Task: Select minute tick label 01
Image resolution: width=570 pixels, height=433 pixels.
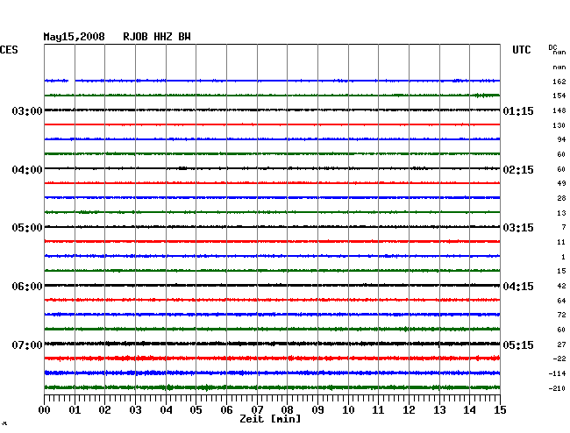Action: [75, 409]
